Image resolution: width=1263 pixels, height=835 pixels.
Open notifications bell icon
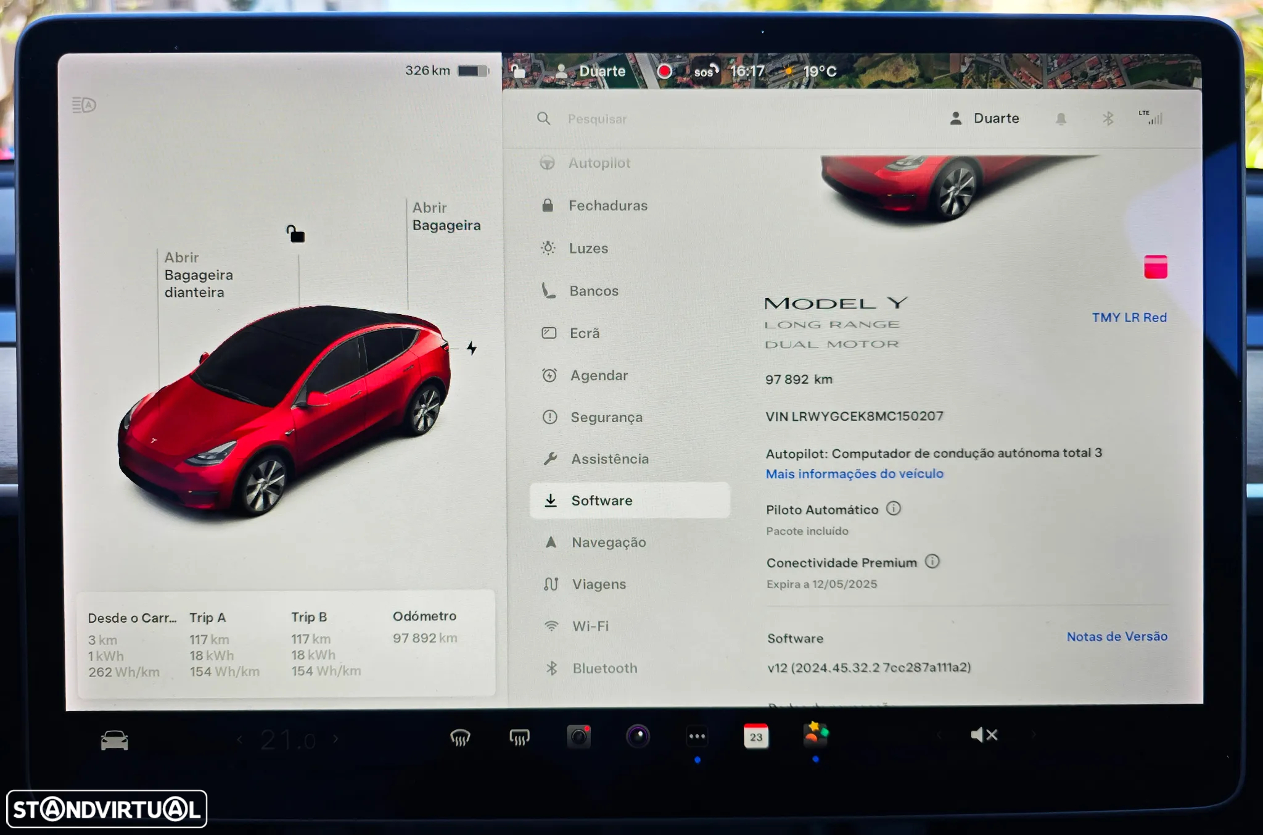1061,118
